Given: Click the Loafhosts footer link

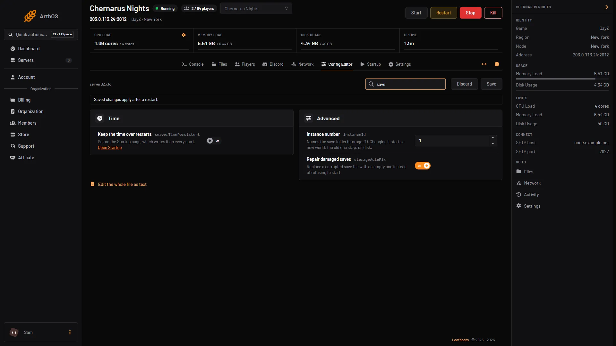Looking at the screenshot, I should point(460,340).
